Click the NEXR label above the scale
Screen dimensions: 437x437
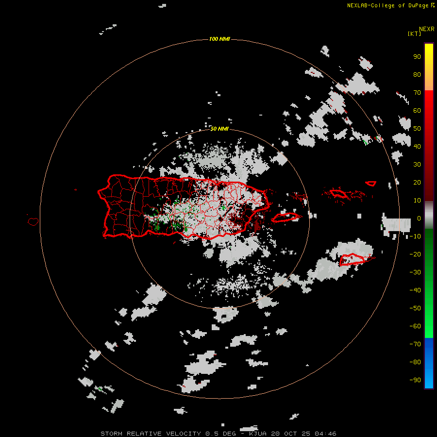click(427, 29)
